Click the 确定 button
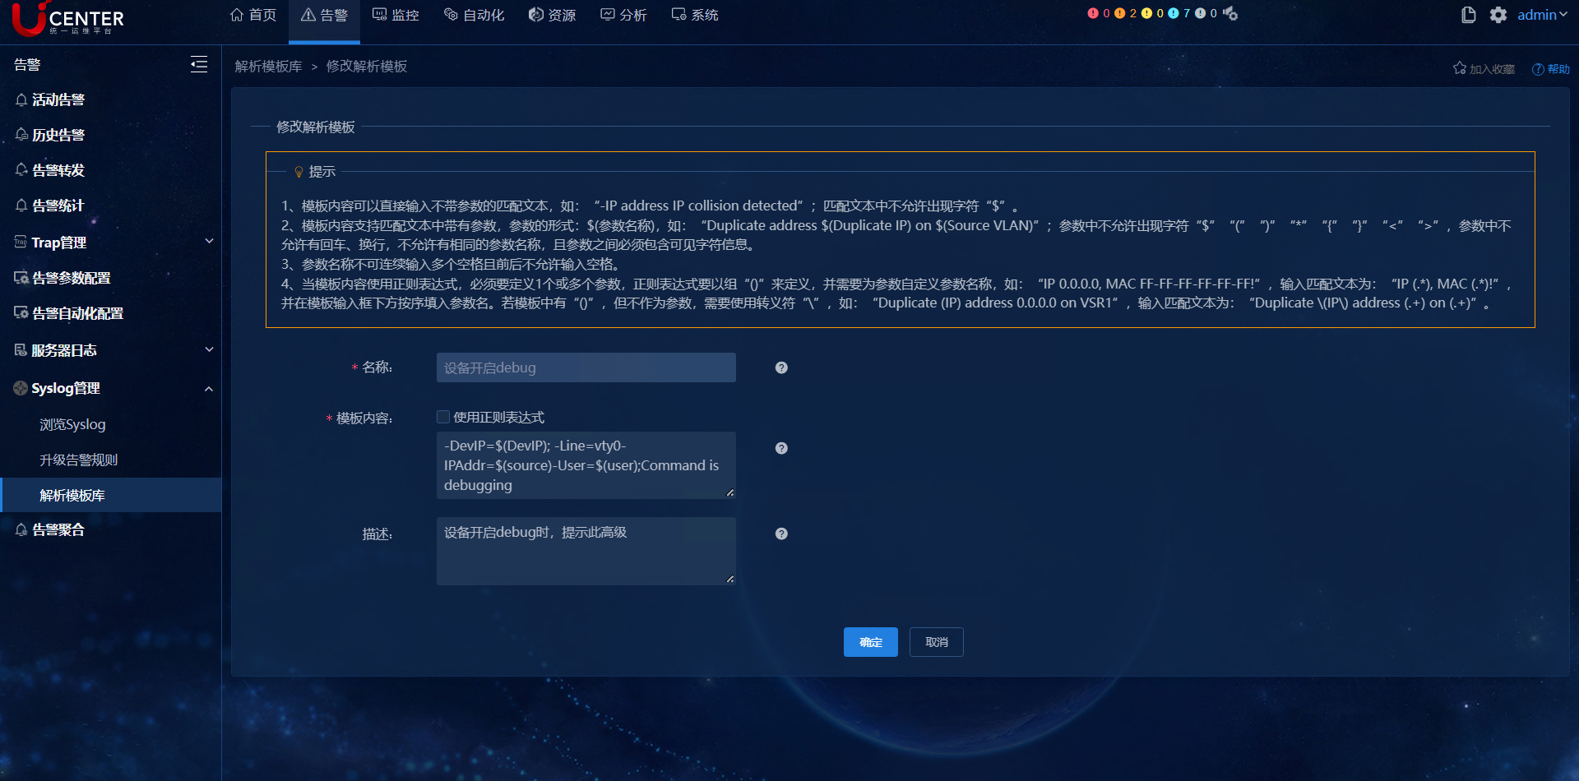1579x781 pixels. pos(871,642)
